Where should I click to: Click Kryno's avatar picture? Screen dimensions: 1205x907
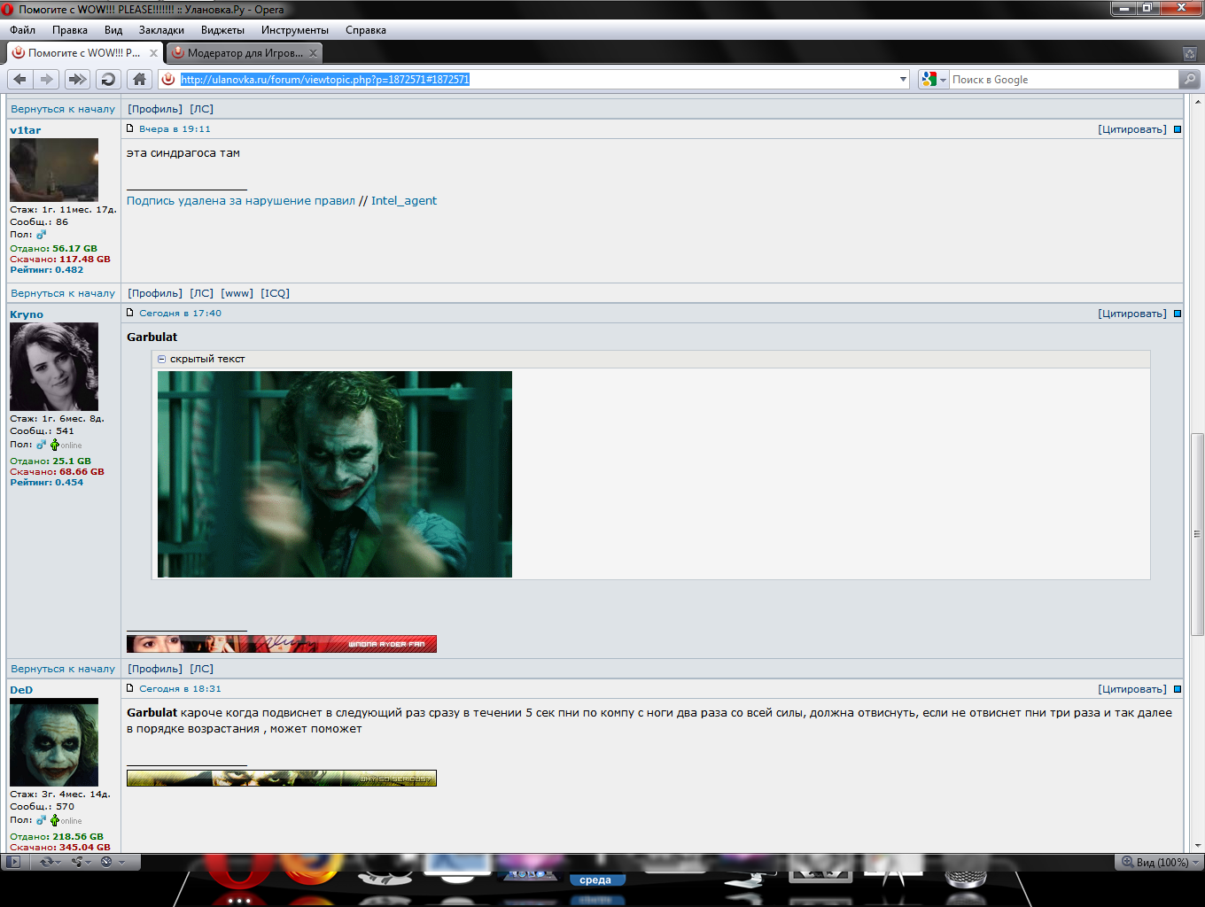[54, 367]
